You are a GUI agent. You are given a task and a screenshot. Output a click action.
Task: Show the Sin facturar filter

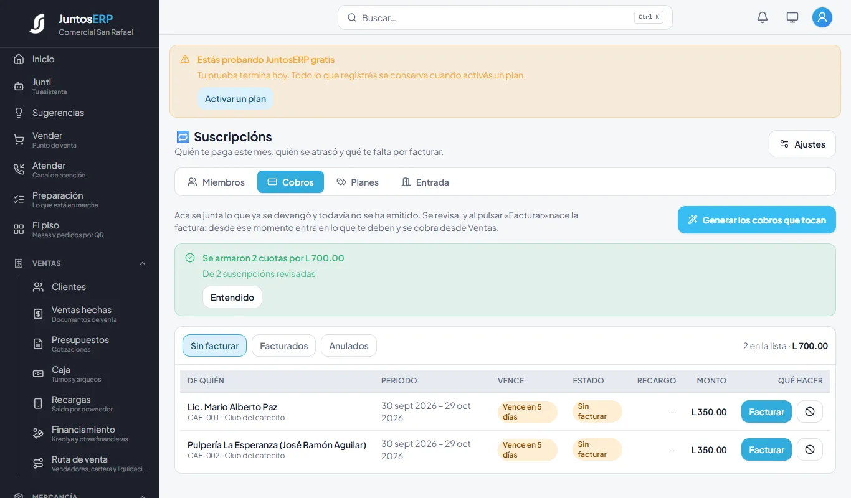[214, 345]
